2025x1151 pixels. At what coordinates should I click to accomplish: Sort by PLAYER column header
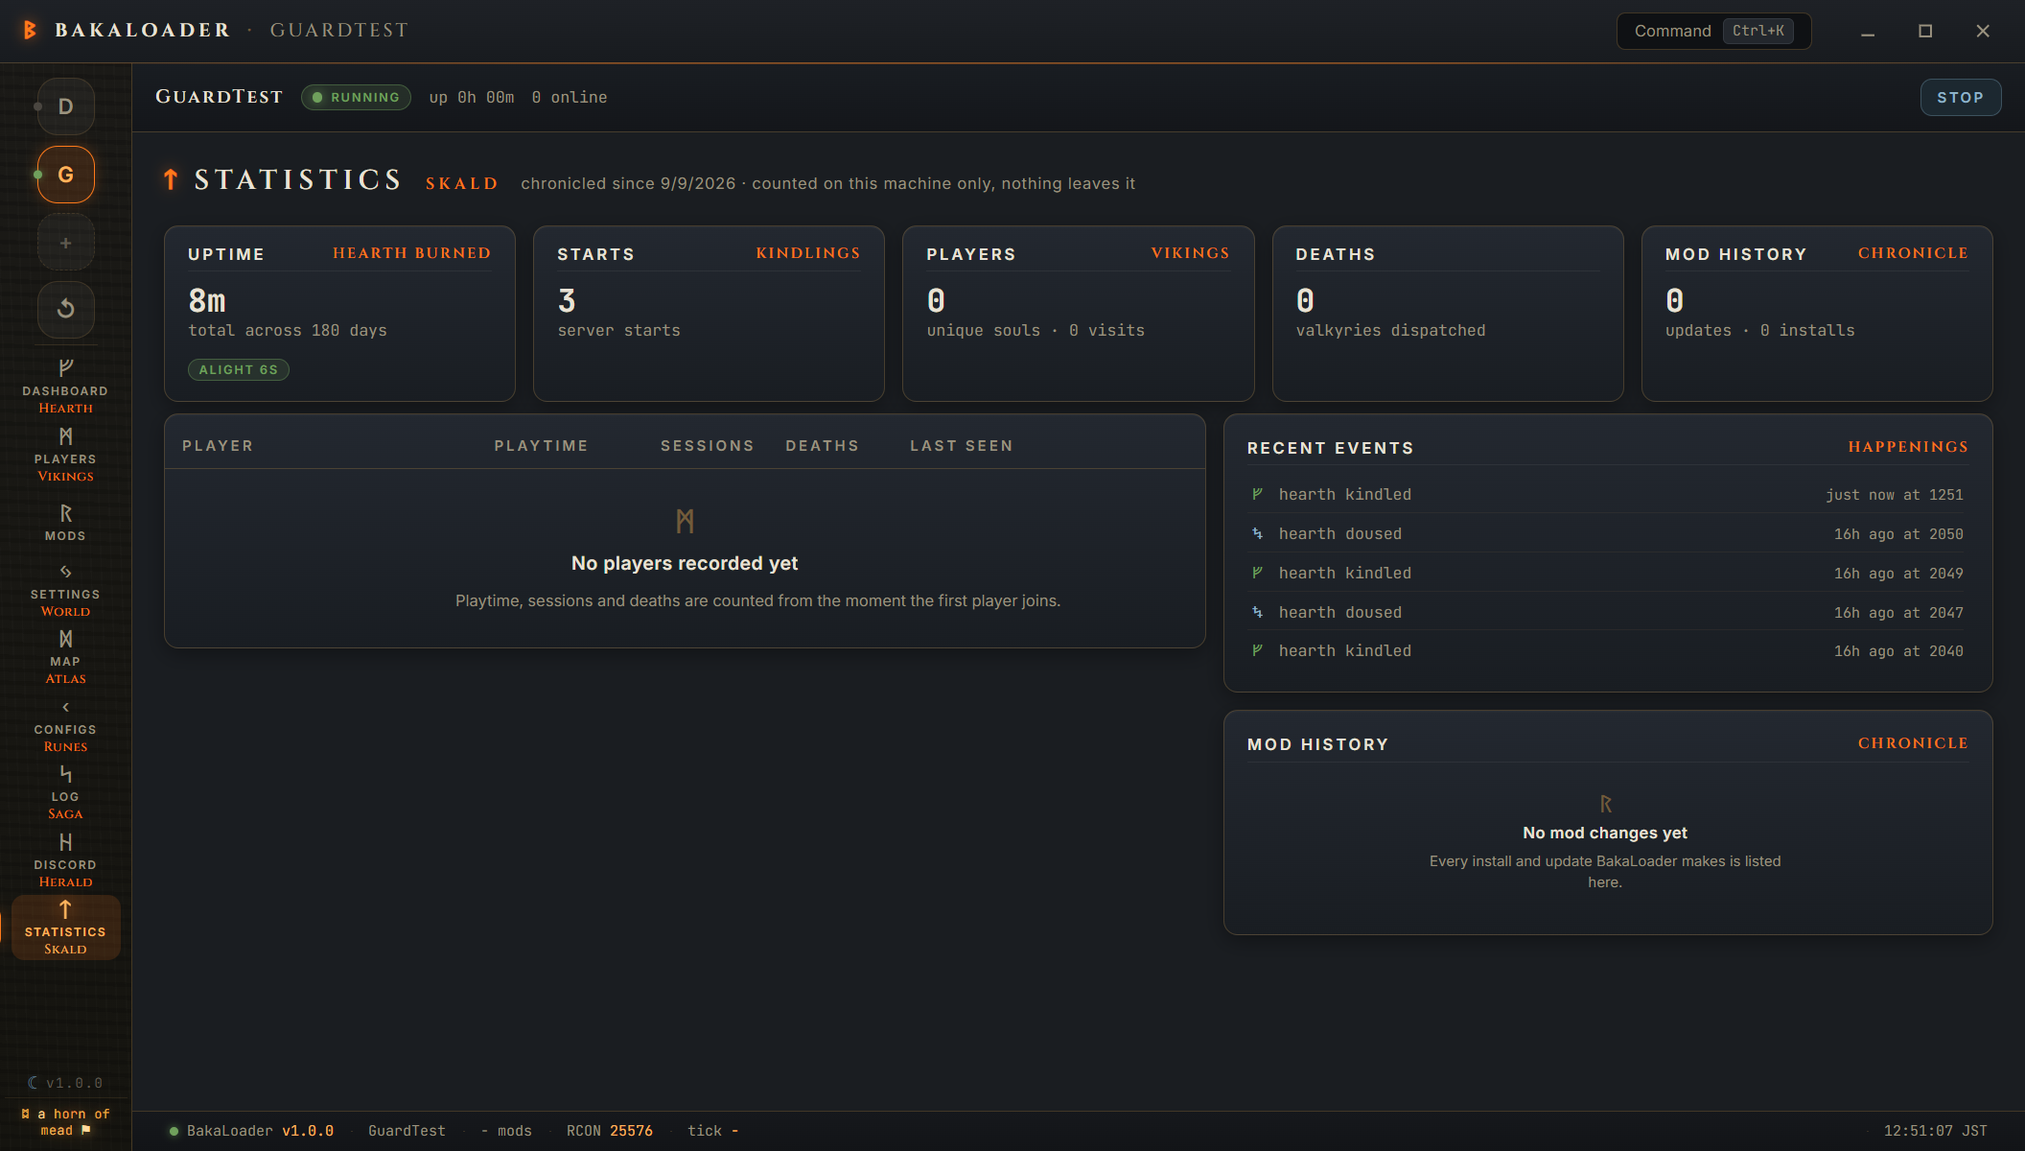pos(218,446)
